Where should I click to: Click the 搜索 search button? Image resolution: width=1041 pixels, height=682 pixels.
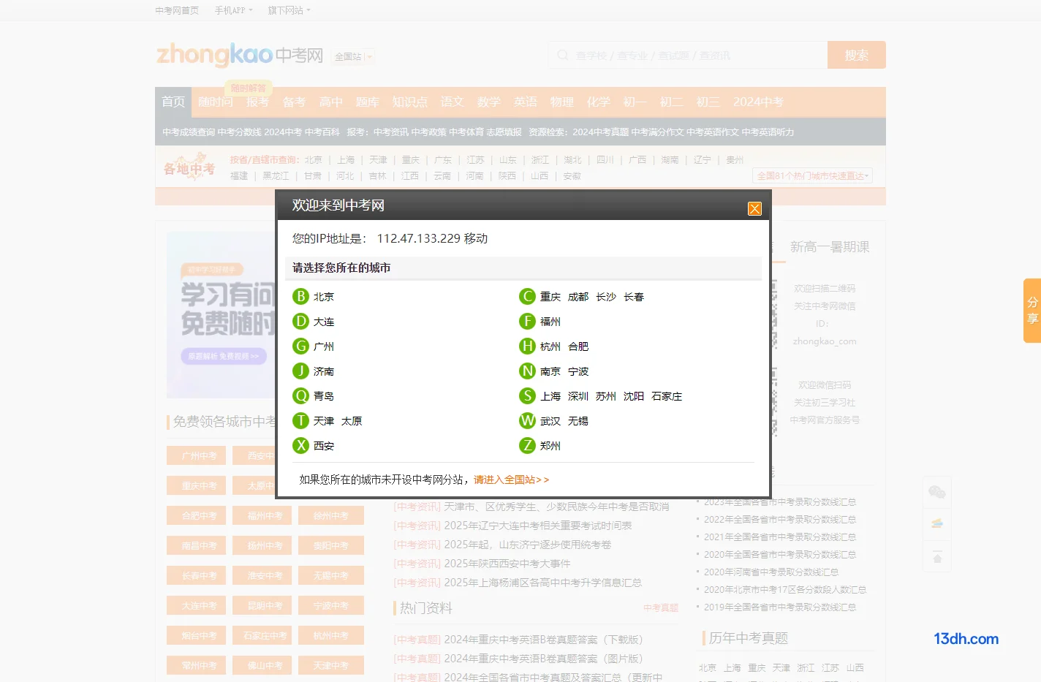click(x=857, y=55)
